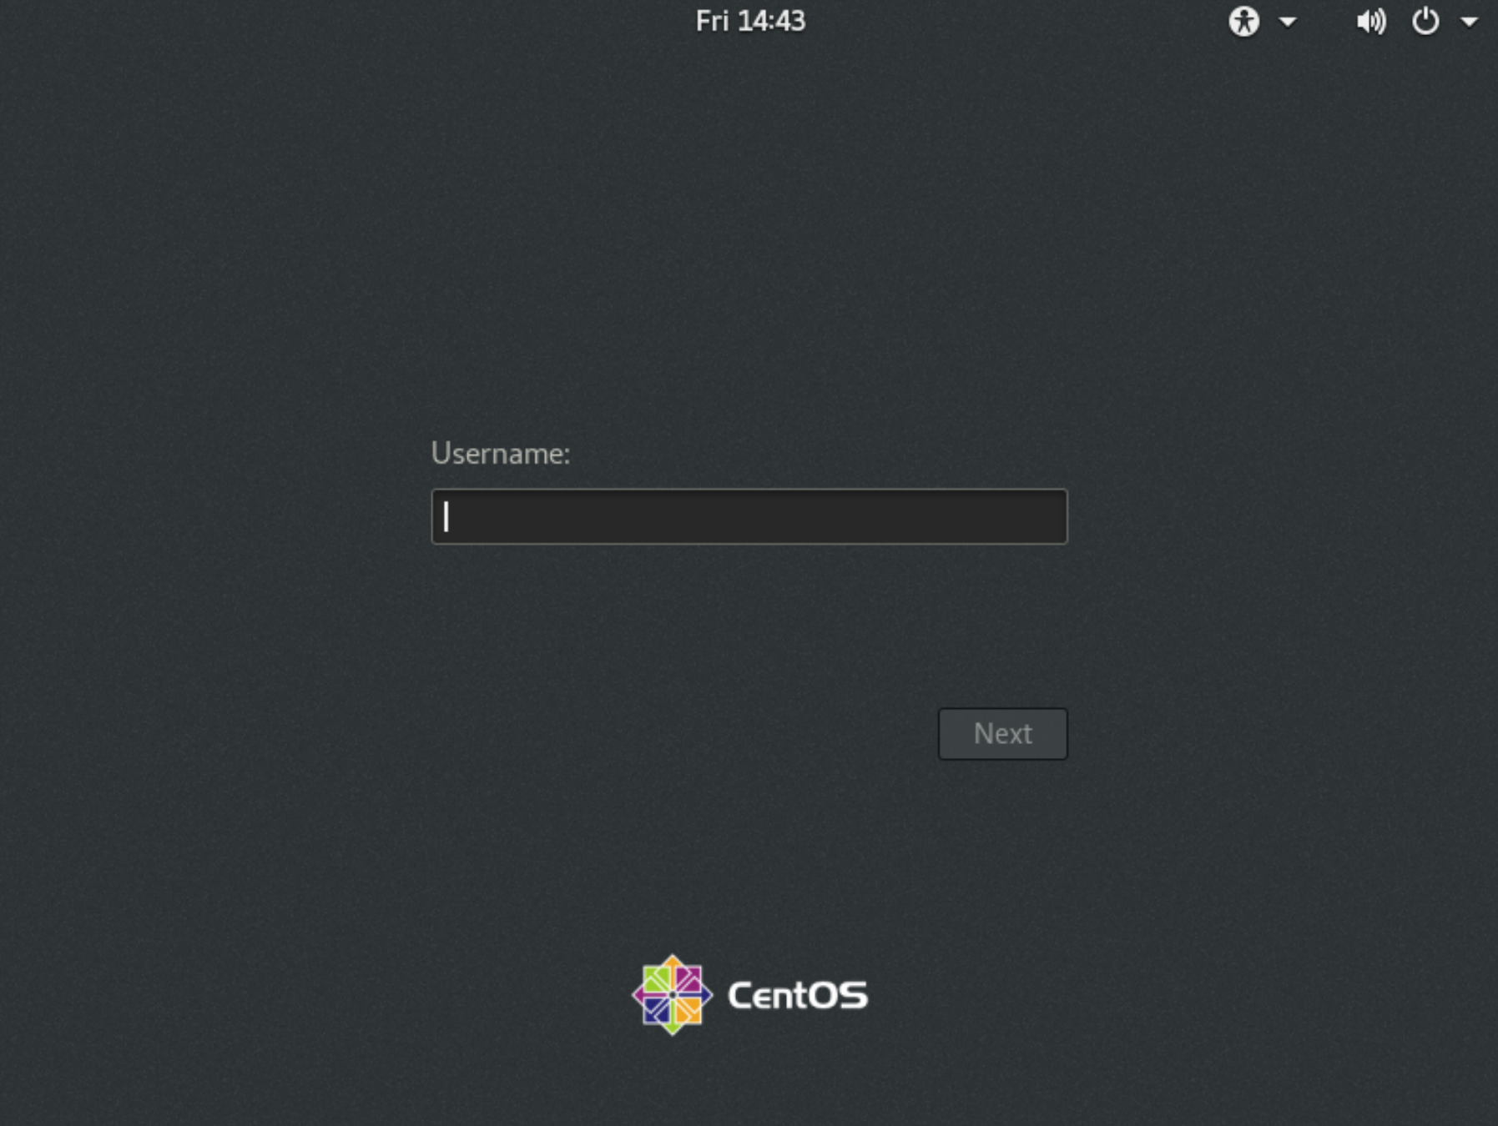Focus the Username text field

click(x=749, y=516)
